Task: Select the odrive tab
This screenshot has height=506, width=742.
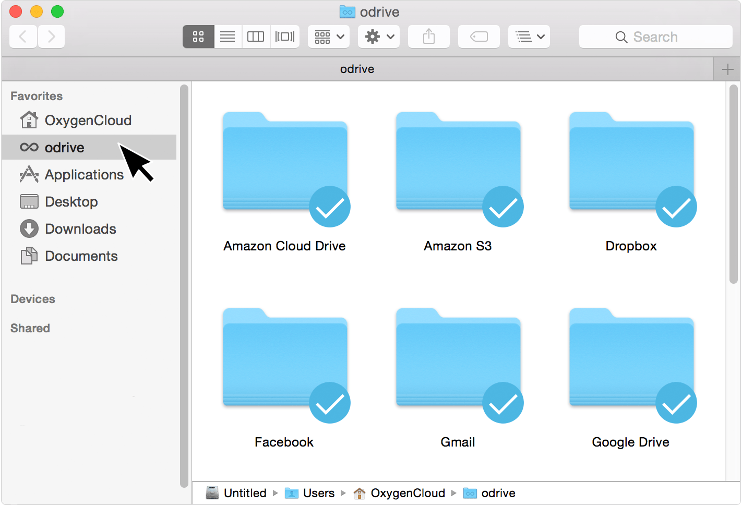Action: 357,68
